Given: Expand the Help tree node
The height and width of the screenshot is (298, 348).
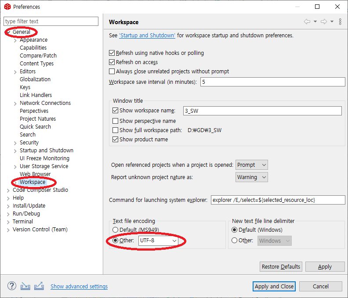Looking at the screenshot, I should [x=8, y=198].
